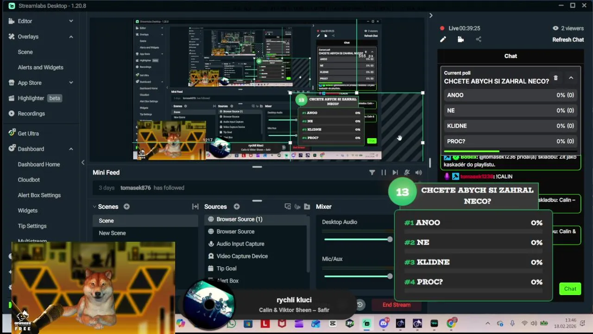Open Dashboard Home
Screen dimensions: 593x334
(x=39, y=164)
